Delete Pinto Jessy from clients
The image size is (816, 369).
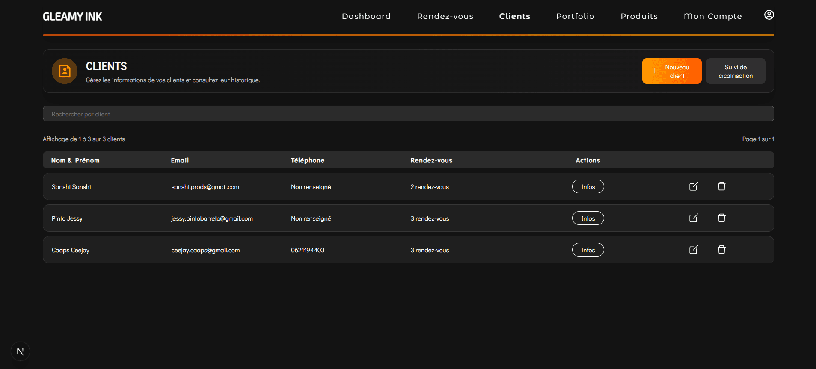coord(721,218)
